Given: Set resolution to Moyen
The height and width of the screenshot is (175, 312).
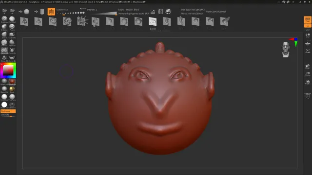Looking at the screenshot, I should click(x=129, y=10).
